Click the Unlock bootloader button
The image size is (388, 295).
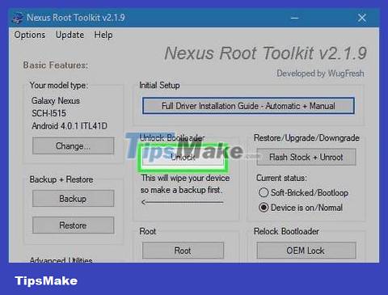pyautogui.click(x=183, y=157)
